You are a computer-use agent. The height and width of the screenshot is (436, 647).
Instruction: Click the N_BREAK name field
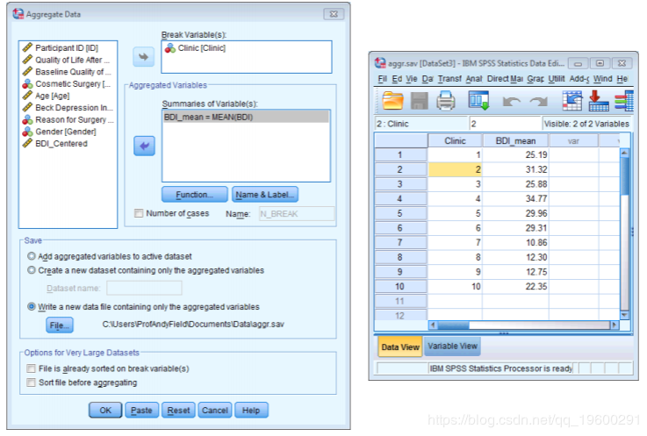296,214
